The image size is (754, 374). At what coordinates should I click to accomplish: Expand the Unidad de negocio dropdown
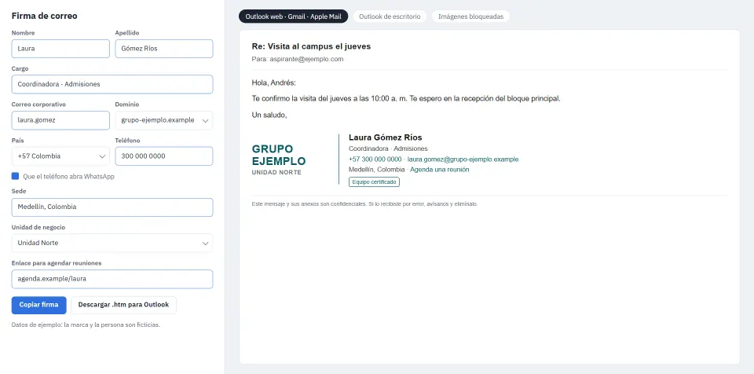click(x=112, y=243)
